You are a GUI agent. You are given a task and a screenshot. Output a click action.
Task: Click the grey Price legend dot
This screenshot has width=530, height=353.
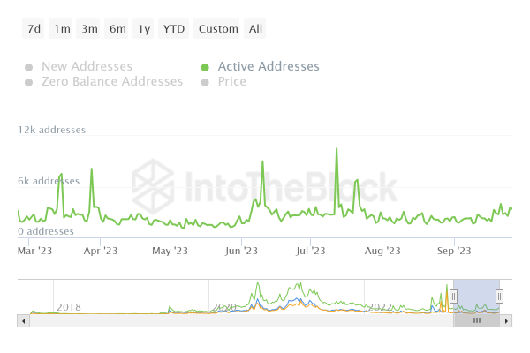coord(205,82)
